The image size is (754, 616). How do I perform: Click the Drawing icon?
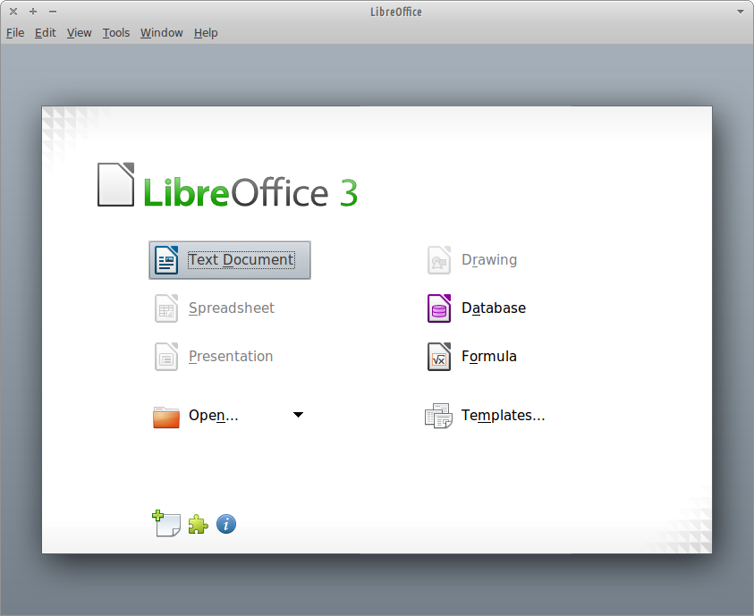[439, 260]
